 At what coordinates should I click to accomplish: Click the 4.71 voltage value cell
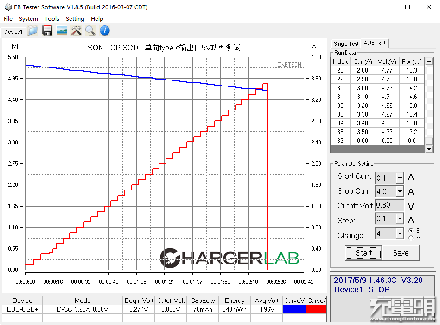pyautogui.click(x=387, y=97)
